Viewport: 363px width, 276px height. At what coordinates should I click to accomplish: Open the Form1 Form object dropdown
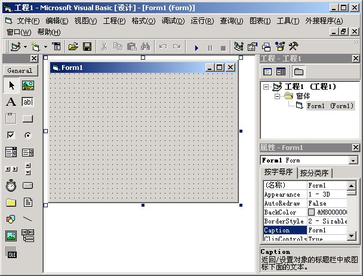pos(353,160)
